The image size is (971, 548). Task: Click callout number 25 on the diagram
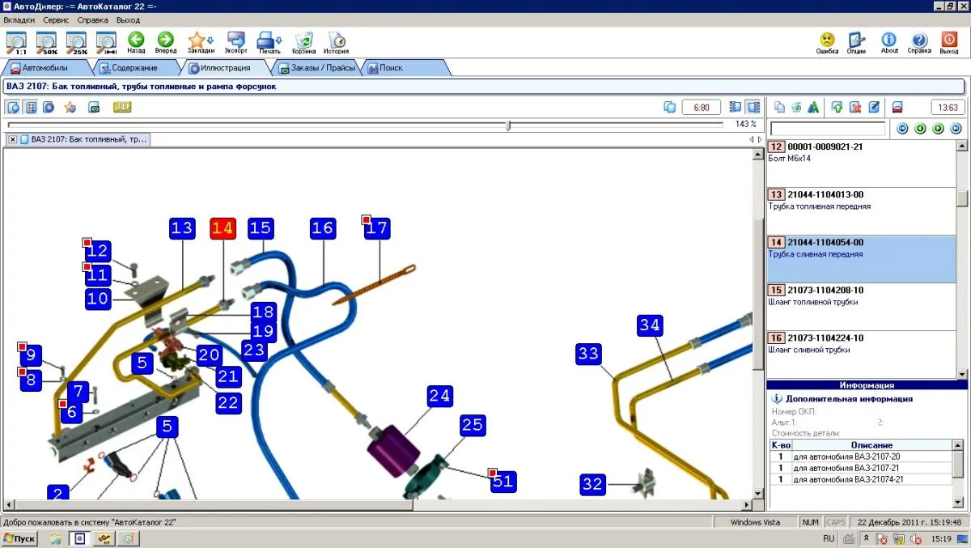473,424
